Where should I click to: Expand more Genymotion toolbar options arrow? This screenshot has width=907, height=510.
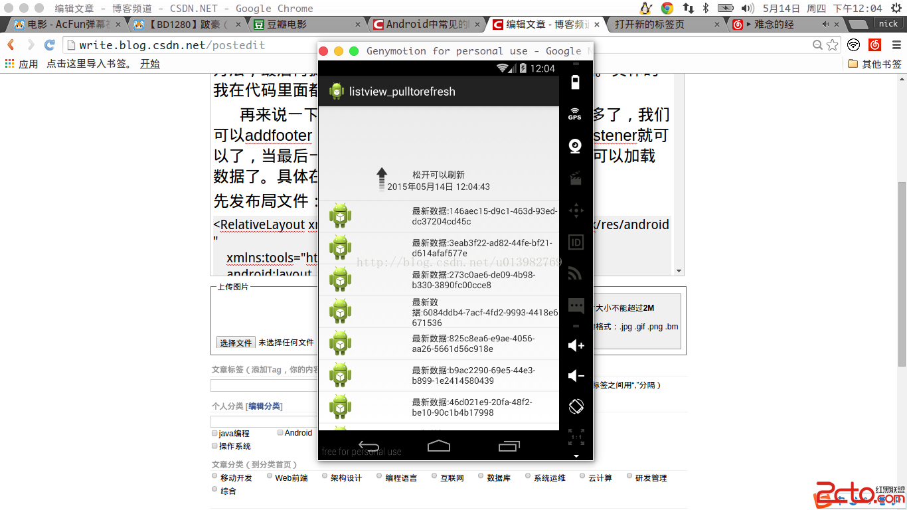pyautogui.click(x=576, y=456)
